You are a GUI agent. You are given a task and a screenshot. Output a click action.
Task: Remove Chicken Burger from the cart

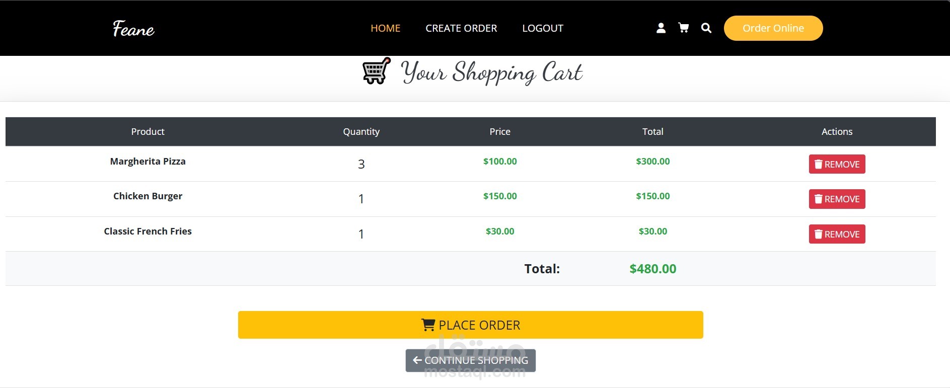click(x=837, y=199)
